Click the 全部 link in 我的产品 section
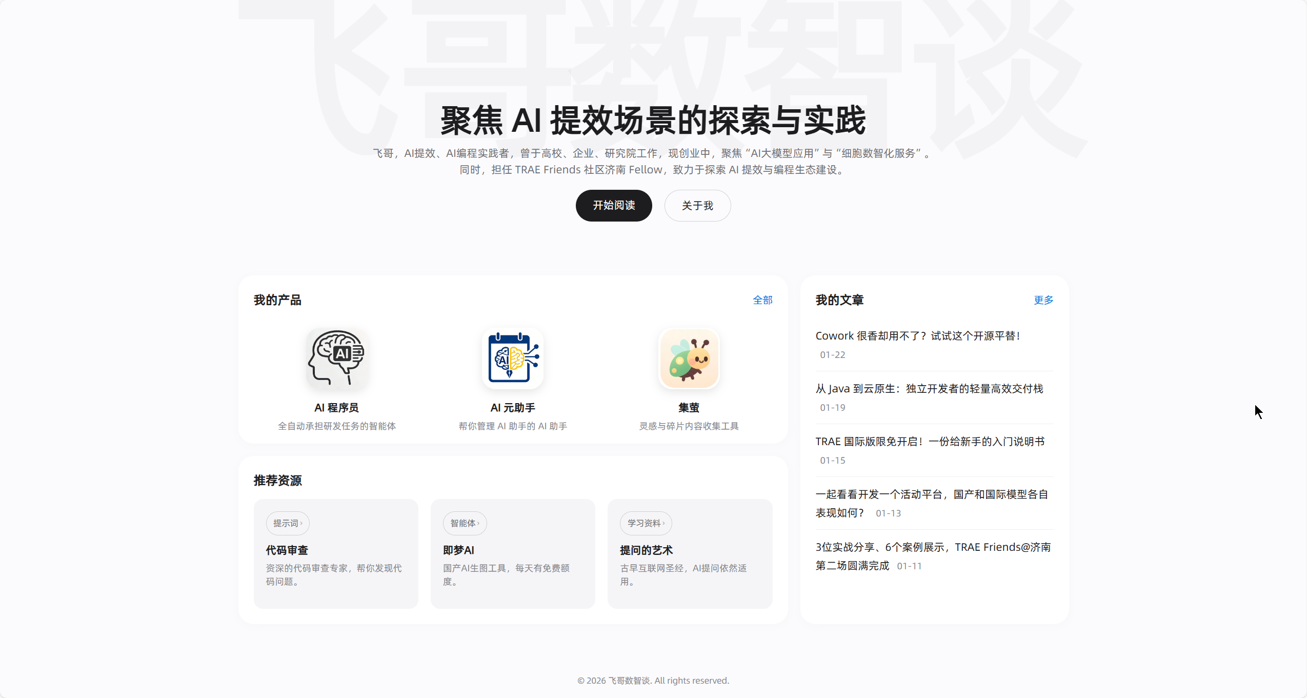The width and height of the screenshot is (1307, 698). point(762,300)
